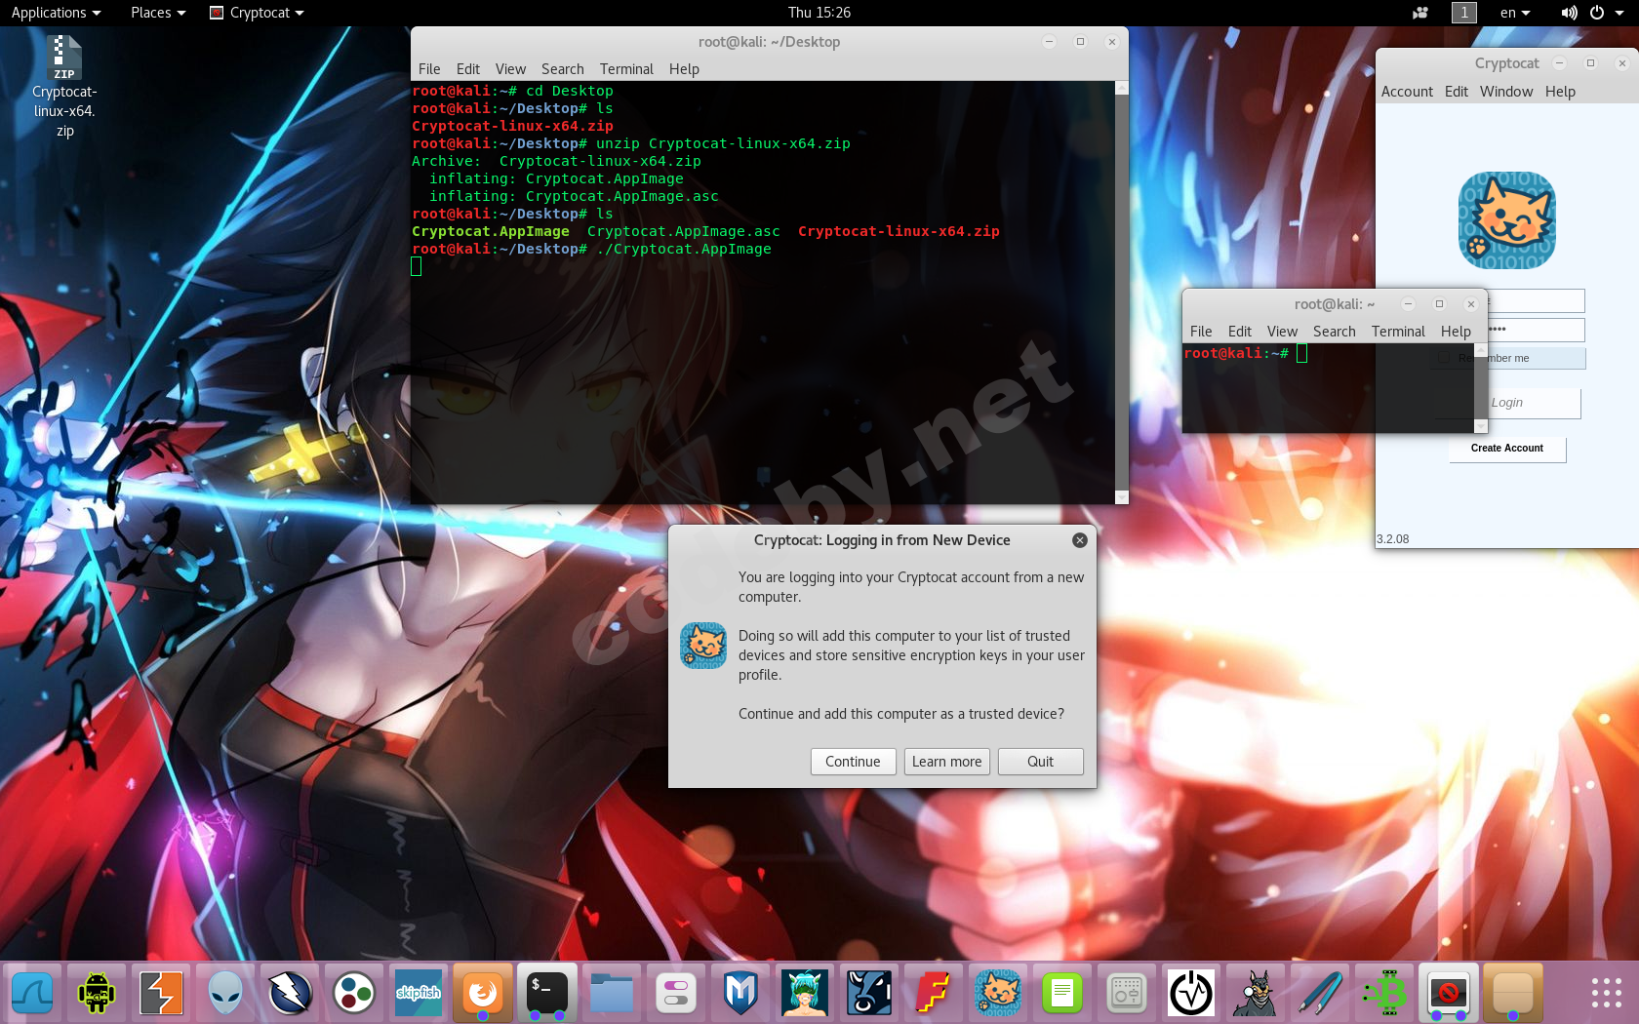Screen dimensions: 1639x1024
Task: Open the Applications menu
Action: 56,13
